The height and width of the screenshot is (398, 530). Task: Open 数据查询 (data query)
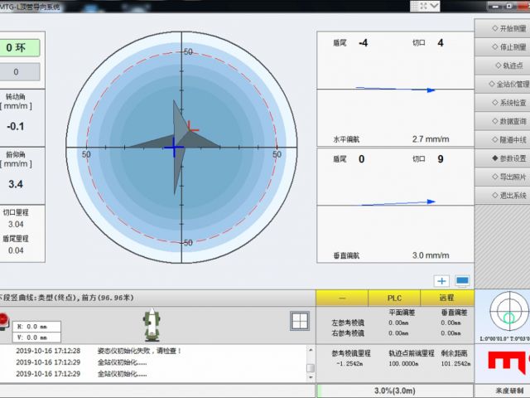pyautogui.click(x=503, y=121)
